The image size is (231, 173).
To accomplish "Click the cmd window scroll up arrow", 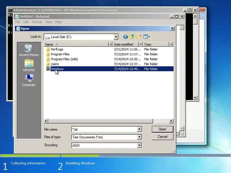I will click(x=195, y=16).
